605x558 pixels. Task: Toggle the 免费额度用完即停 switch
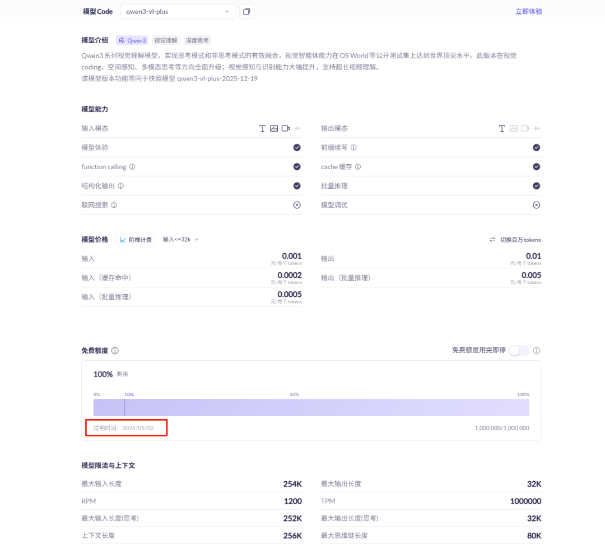[x=519, y=351]
